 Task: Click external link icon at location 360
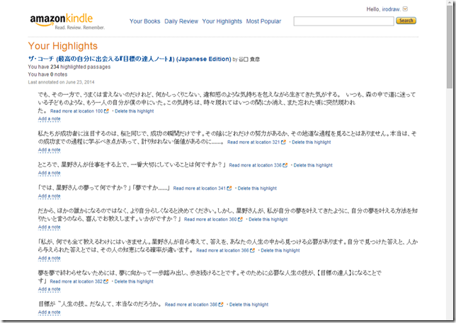240,220
